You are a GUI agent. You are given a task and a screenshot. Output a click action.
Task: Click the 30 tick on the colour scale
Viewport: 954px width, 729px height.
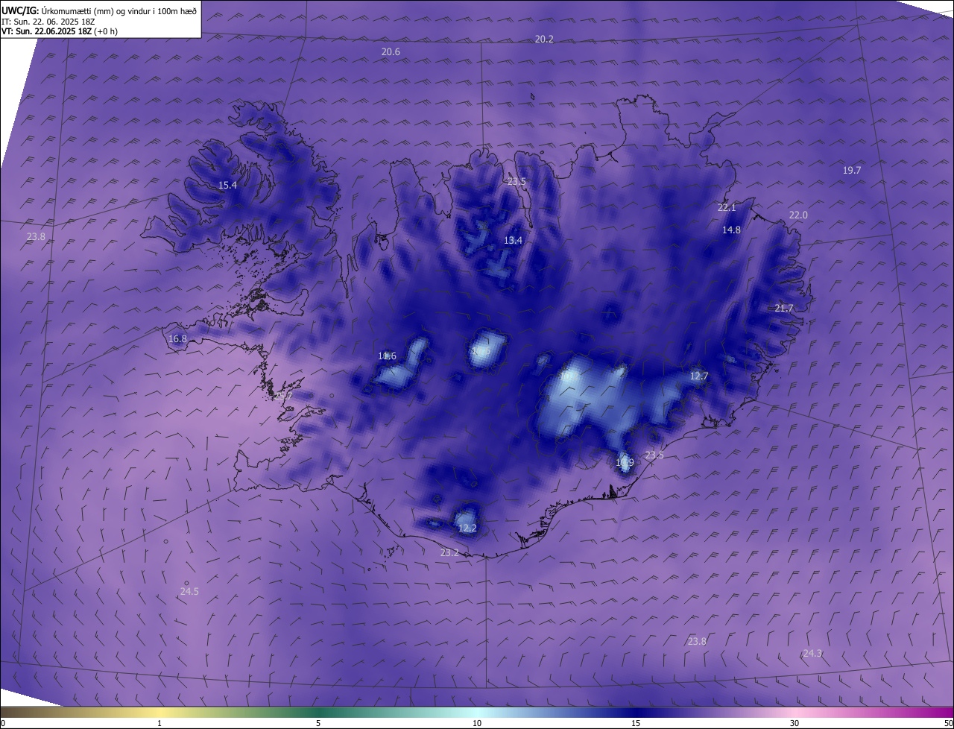[x=795, y=724]
